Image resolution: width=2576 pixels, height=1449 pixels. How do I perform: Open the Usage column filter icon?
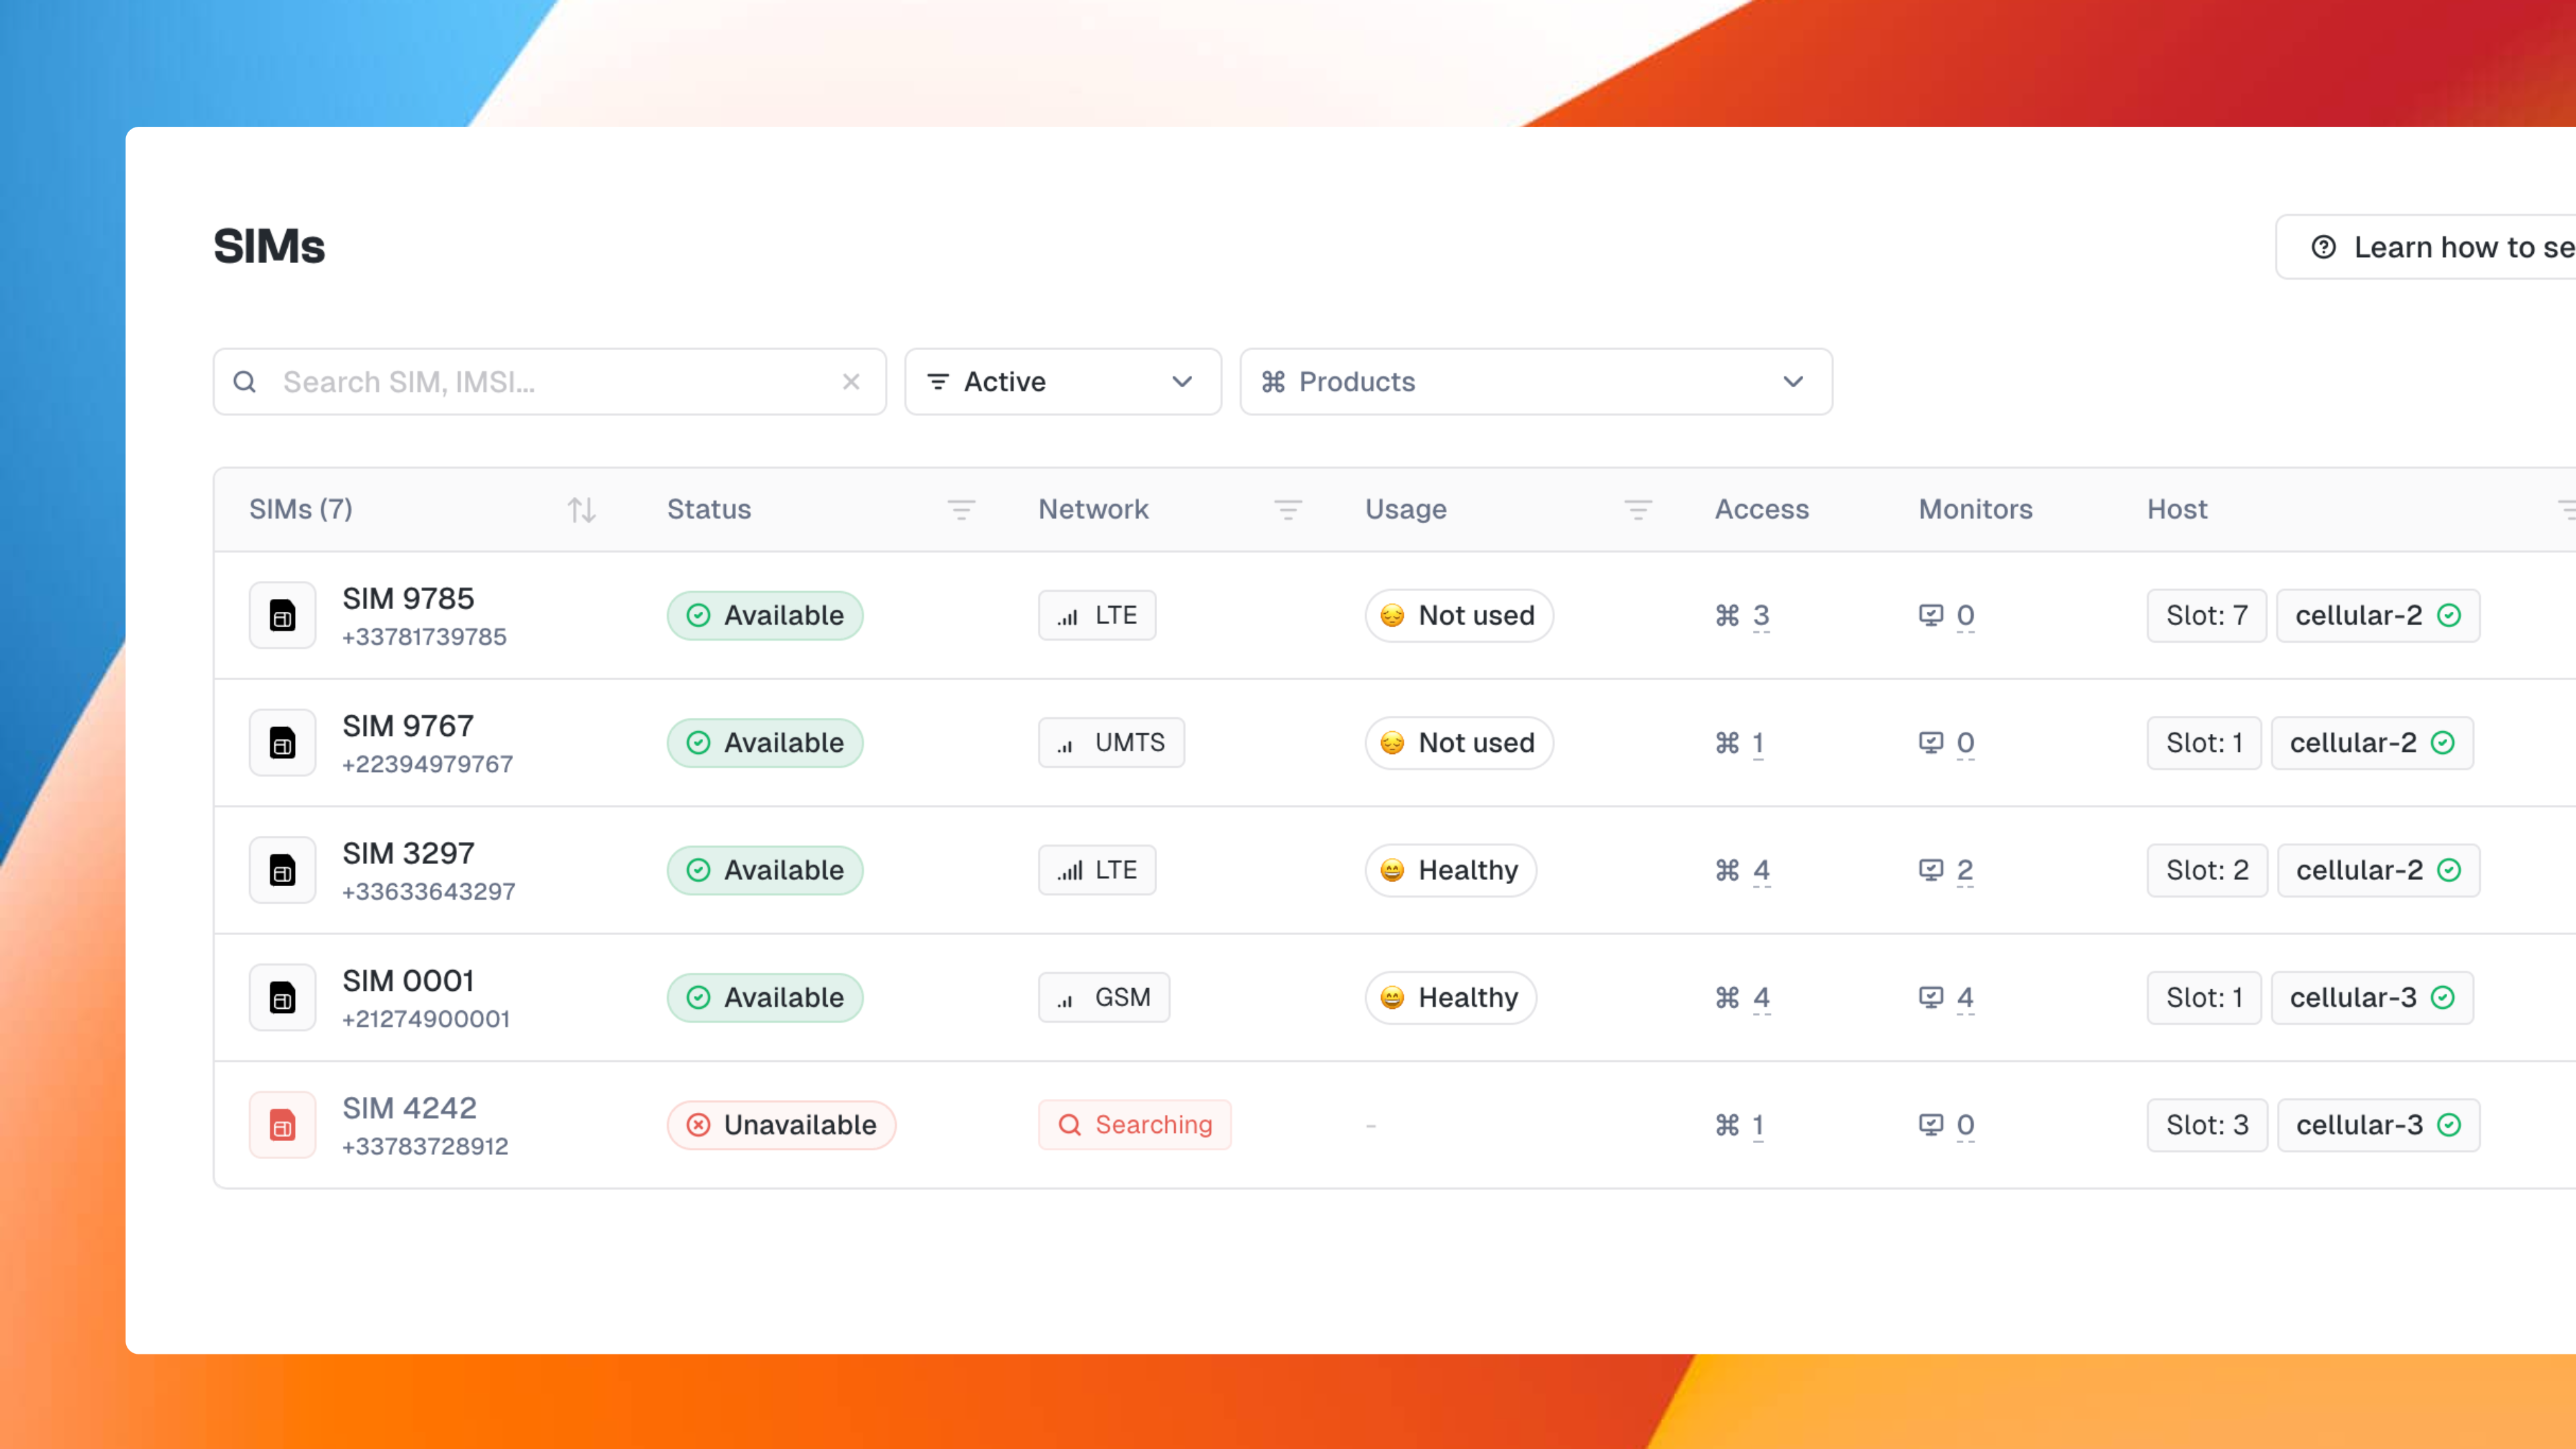coord(1637,510)
